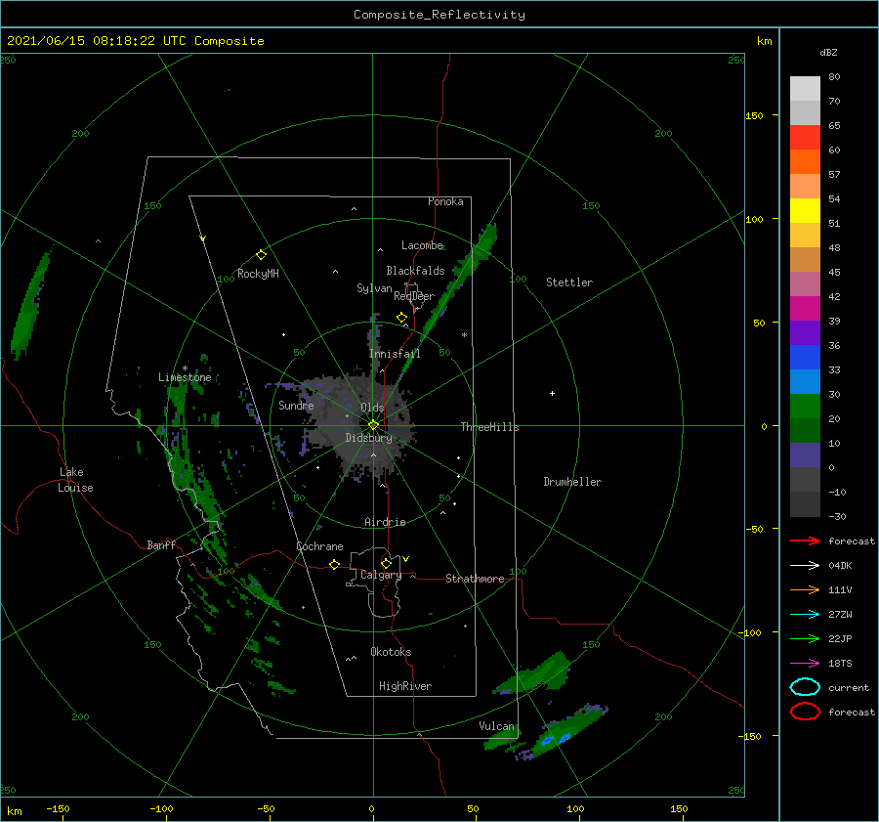Select the purple 36-39 dBZ swatch
The image size is (879, 822).
click(805, 332)
